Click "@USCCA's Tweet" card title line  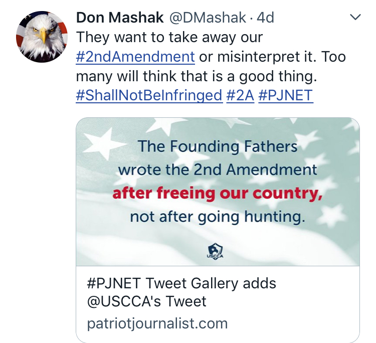[146, 302]
